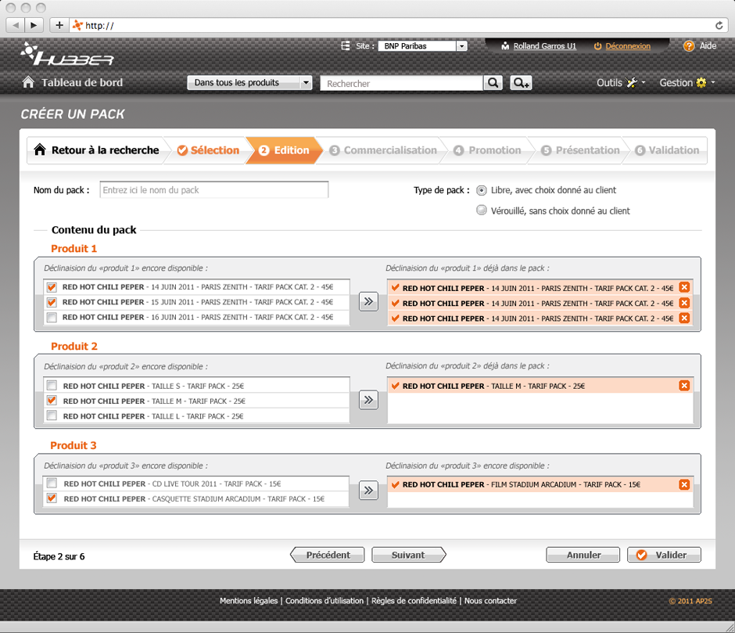Check the TAILLE L checkbox
This screenshot has width=735, height=633.
(x=52, y=415)
